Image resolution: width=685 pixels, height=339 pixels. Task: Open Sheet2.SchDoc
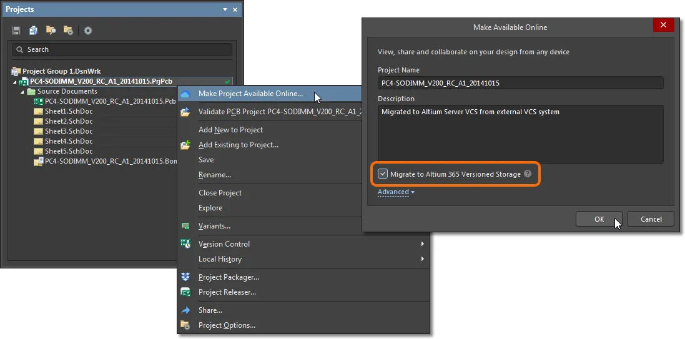pos(69,121)
